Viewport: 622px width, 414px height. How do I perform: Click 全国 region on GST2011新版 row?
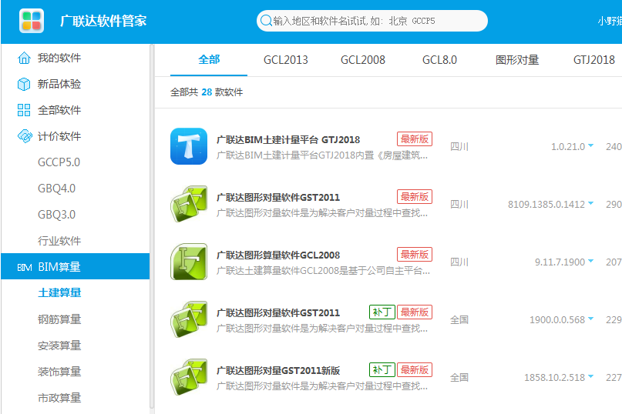click(459, 378)
